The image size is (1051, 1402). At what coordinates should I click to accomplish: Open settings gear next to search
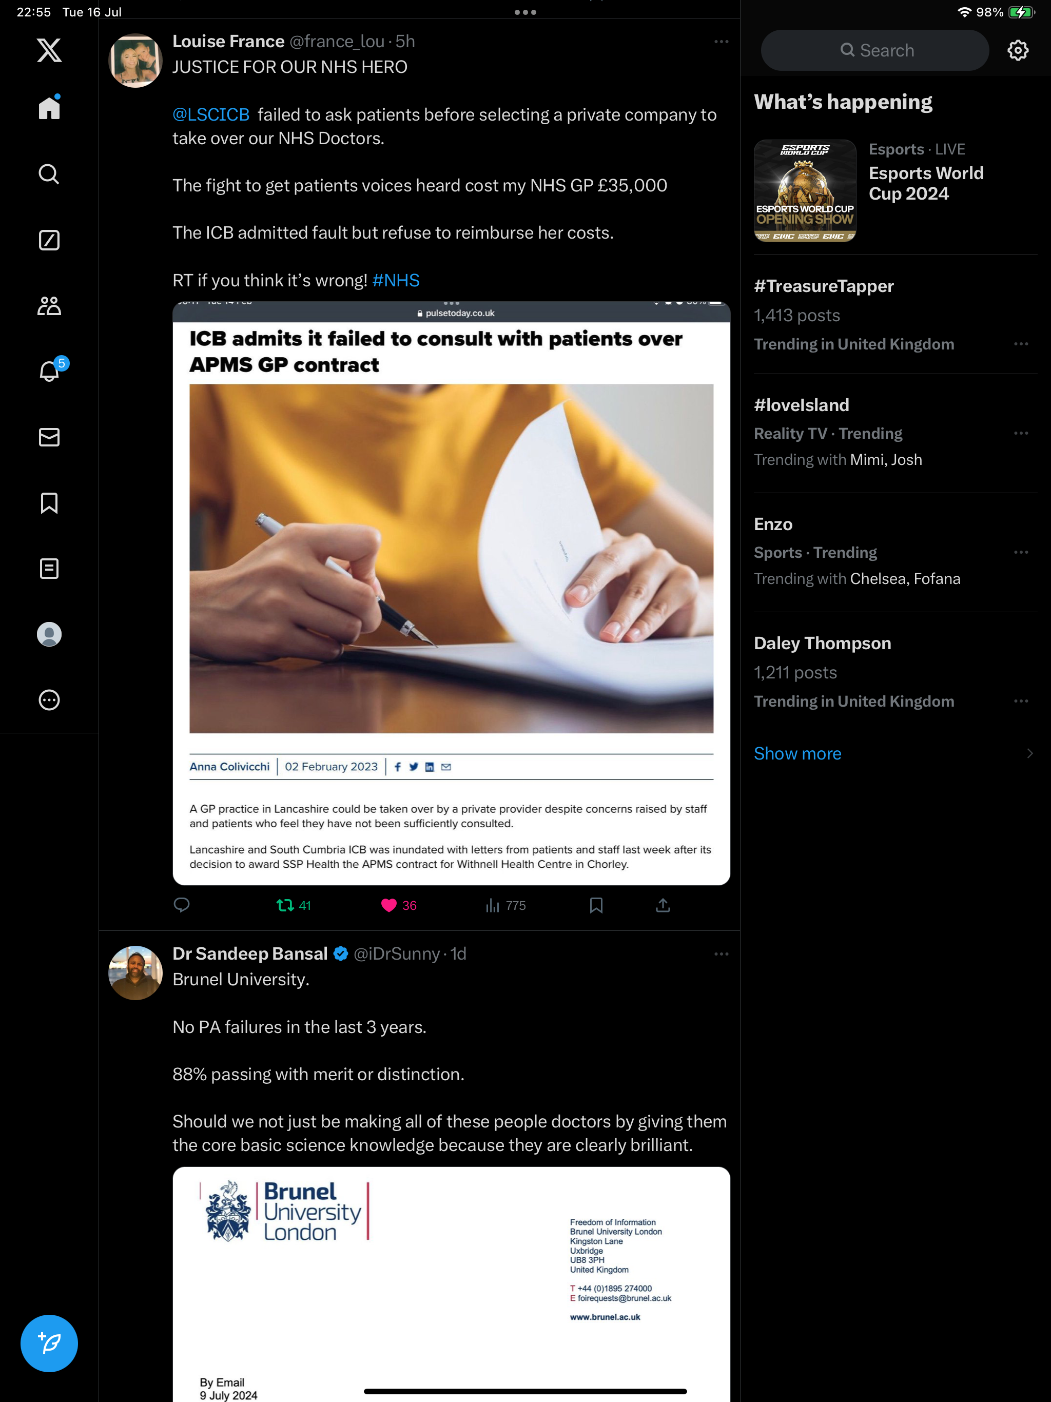pyautogui.click(x=1018, y=50)
